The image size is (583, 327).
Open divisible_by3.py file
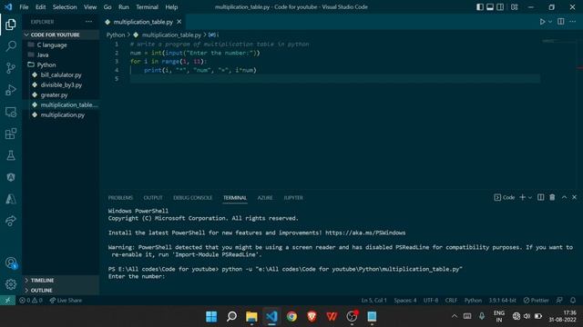61,84
